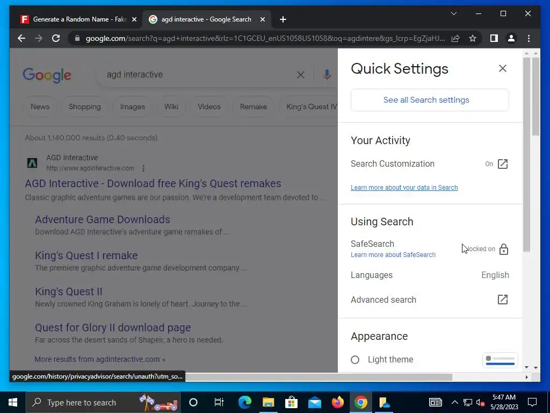
Task: Click the horizontal page scrollbar
Action: pos(319,377)
